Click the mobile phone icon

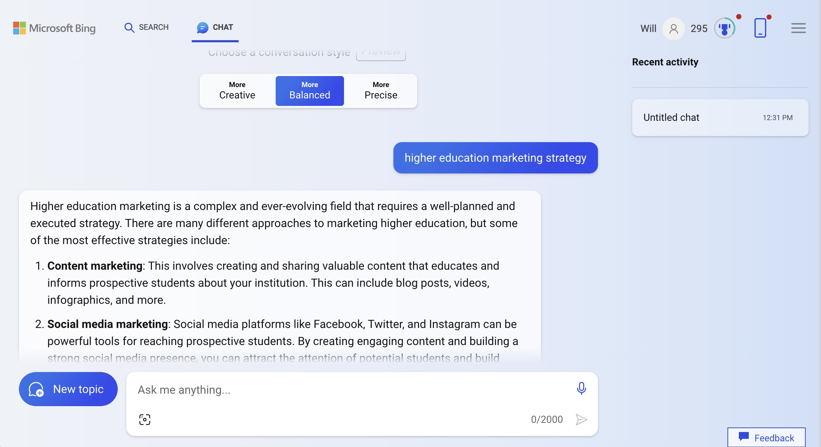[x=760, y=28]
